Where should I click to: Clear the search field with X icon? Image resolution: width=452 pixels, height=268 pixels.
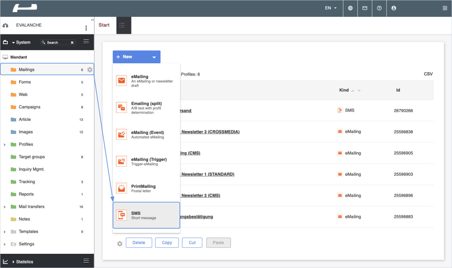[72, 43]
